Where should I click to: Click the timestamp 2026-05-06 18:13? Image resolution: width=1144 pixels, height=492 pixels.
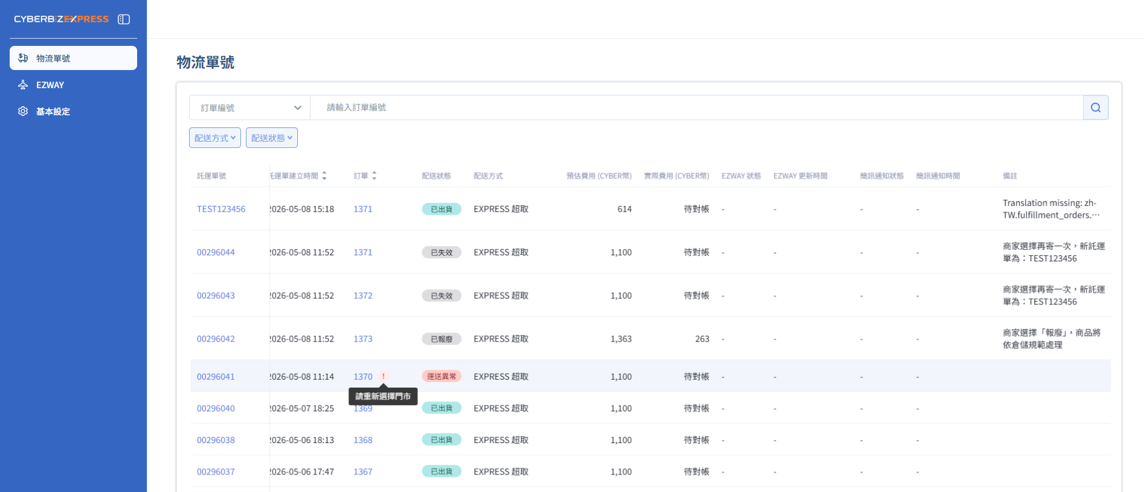(x=302, y=440)
